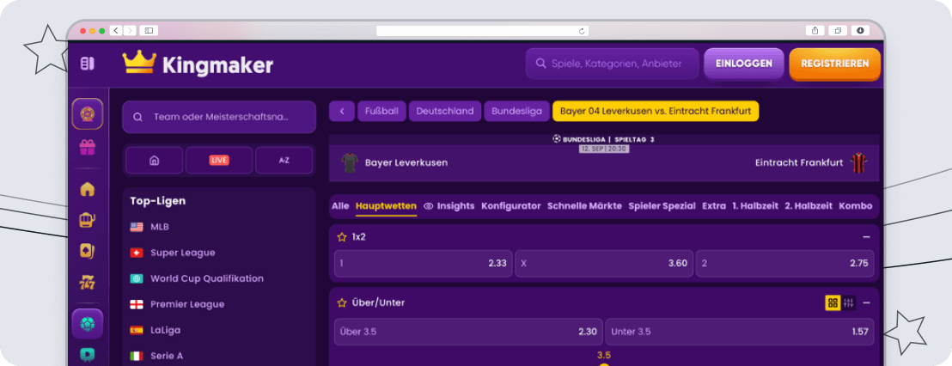Toggle the browser sidebar button
952x366 pixels.
point(149,30)
